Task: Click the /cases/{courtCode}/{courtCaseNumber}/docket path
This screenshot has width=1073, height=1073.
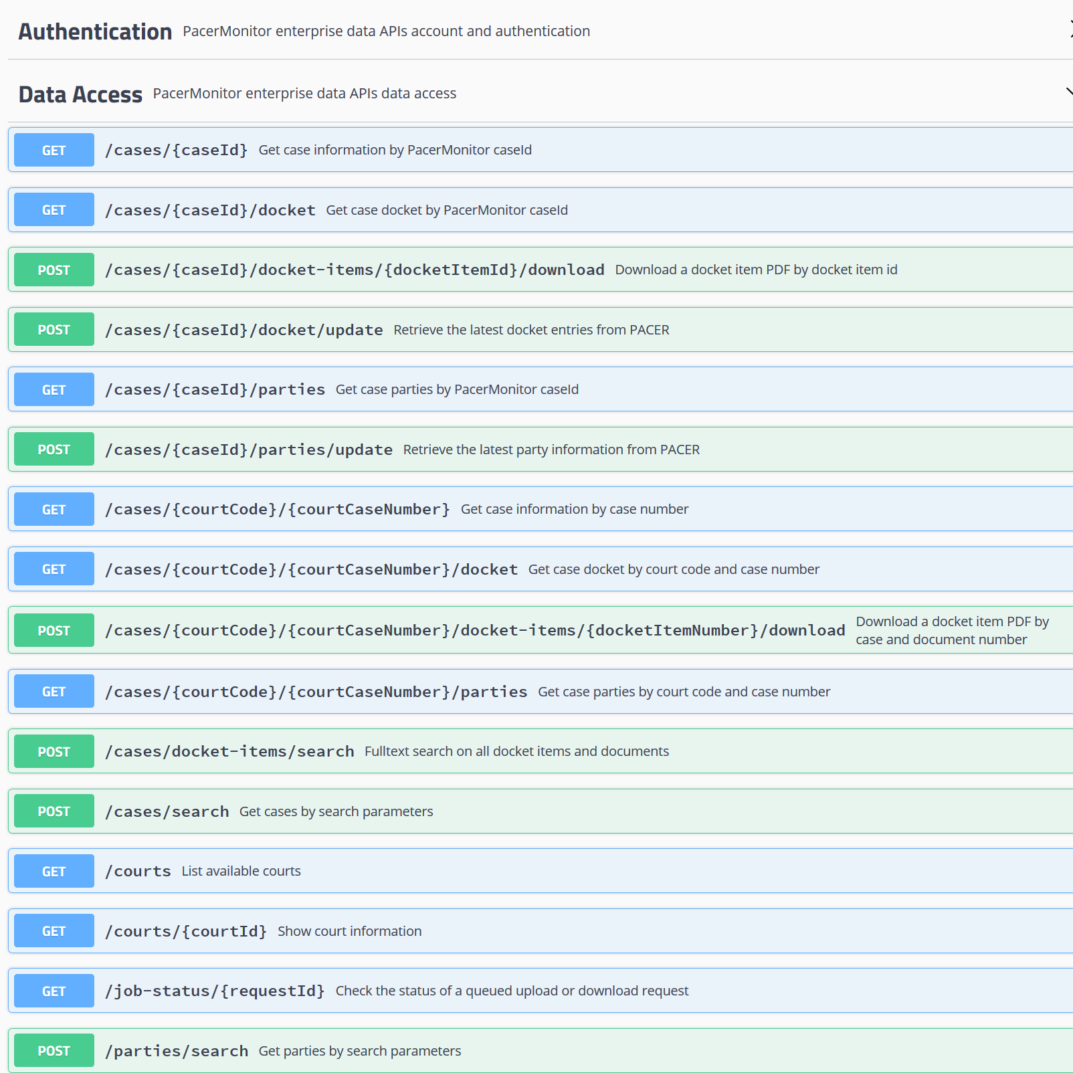Action: [311, 569]
